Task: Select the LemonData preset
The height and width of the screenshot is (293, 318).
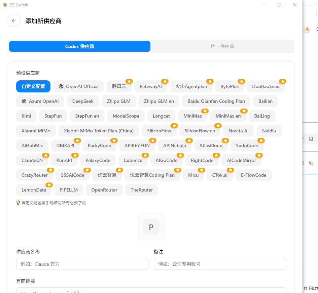Action: pyautogui.click(x=34, y=190)
